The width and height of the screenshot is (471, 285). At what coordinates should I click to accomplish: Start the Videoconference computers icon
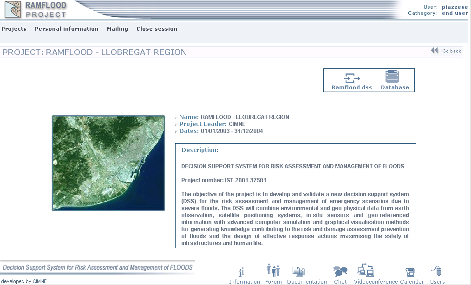click(366, 270)
